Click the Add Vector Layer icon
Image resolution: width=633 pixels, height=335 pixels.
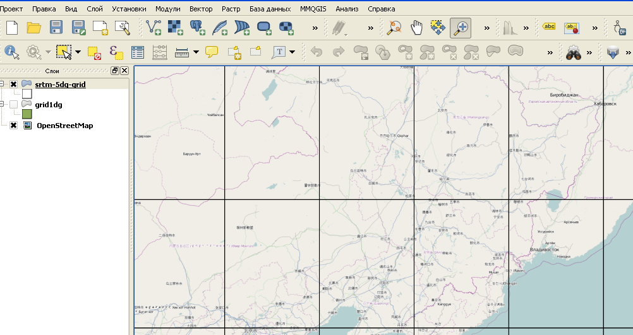pyautogui.click(x=154, y=27)
